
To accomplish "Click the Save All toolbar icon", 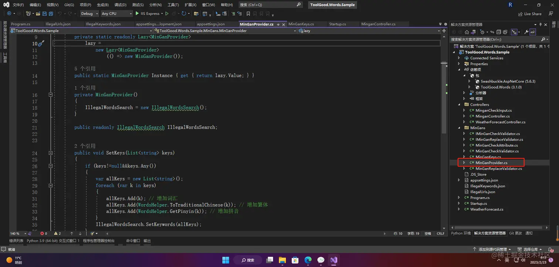I will tap(51, 14).
